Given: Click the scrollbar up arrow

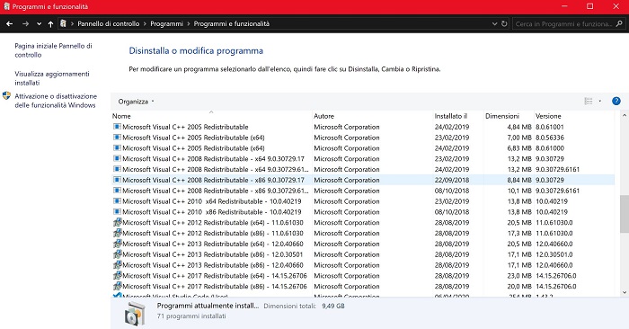Looking at the screenshot, I should pos(625,115).
